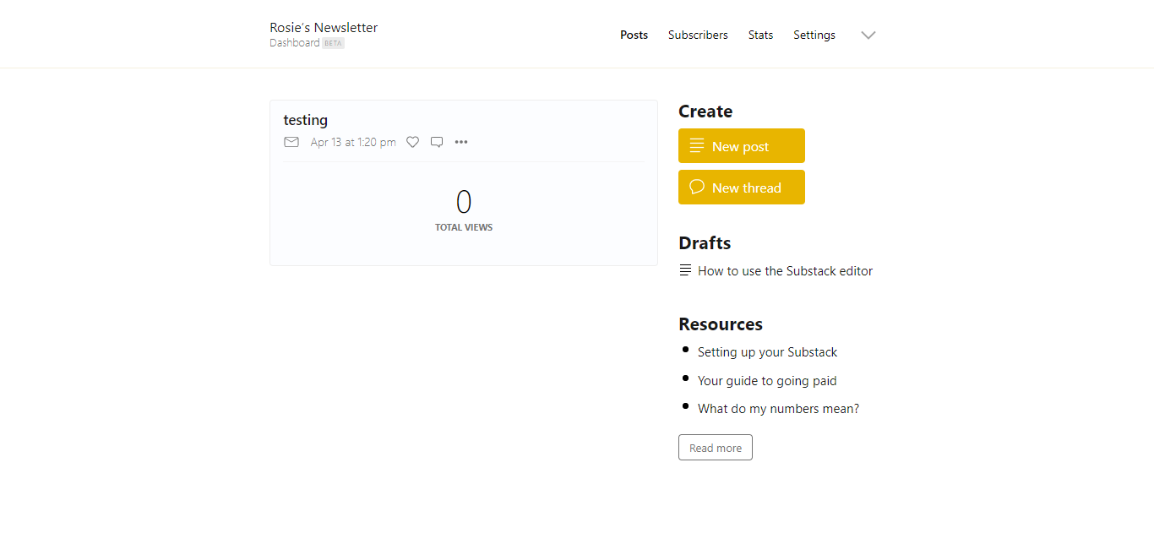Expand the account dropdown chevron in header
The height and width of the screenshot is (555, 1154).
click(868, 35)
